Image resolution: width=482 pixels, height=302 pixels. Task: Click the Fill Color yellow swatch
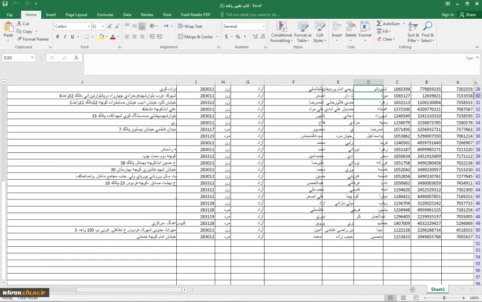101,36
